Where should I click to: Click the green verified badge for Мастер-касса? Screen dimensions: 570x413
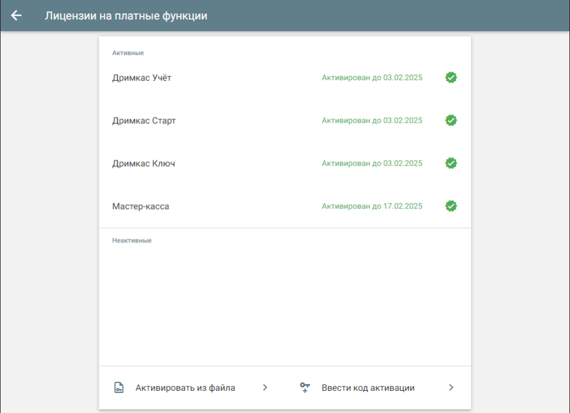click(x=451, y=206)
